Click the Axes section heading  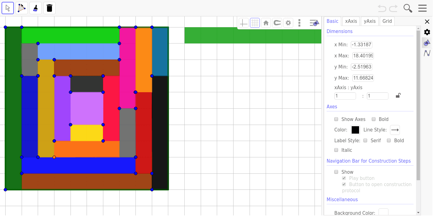tap(332, 106)
